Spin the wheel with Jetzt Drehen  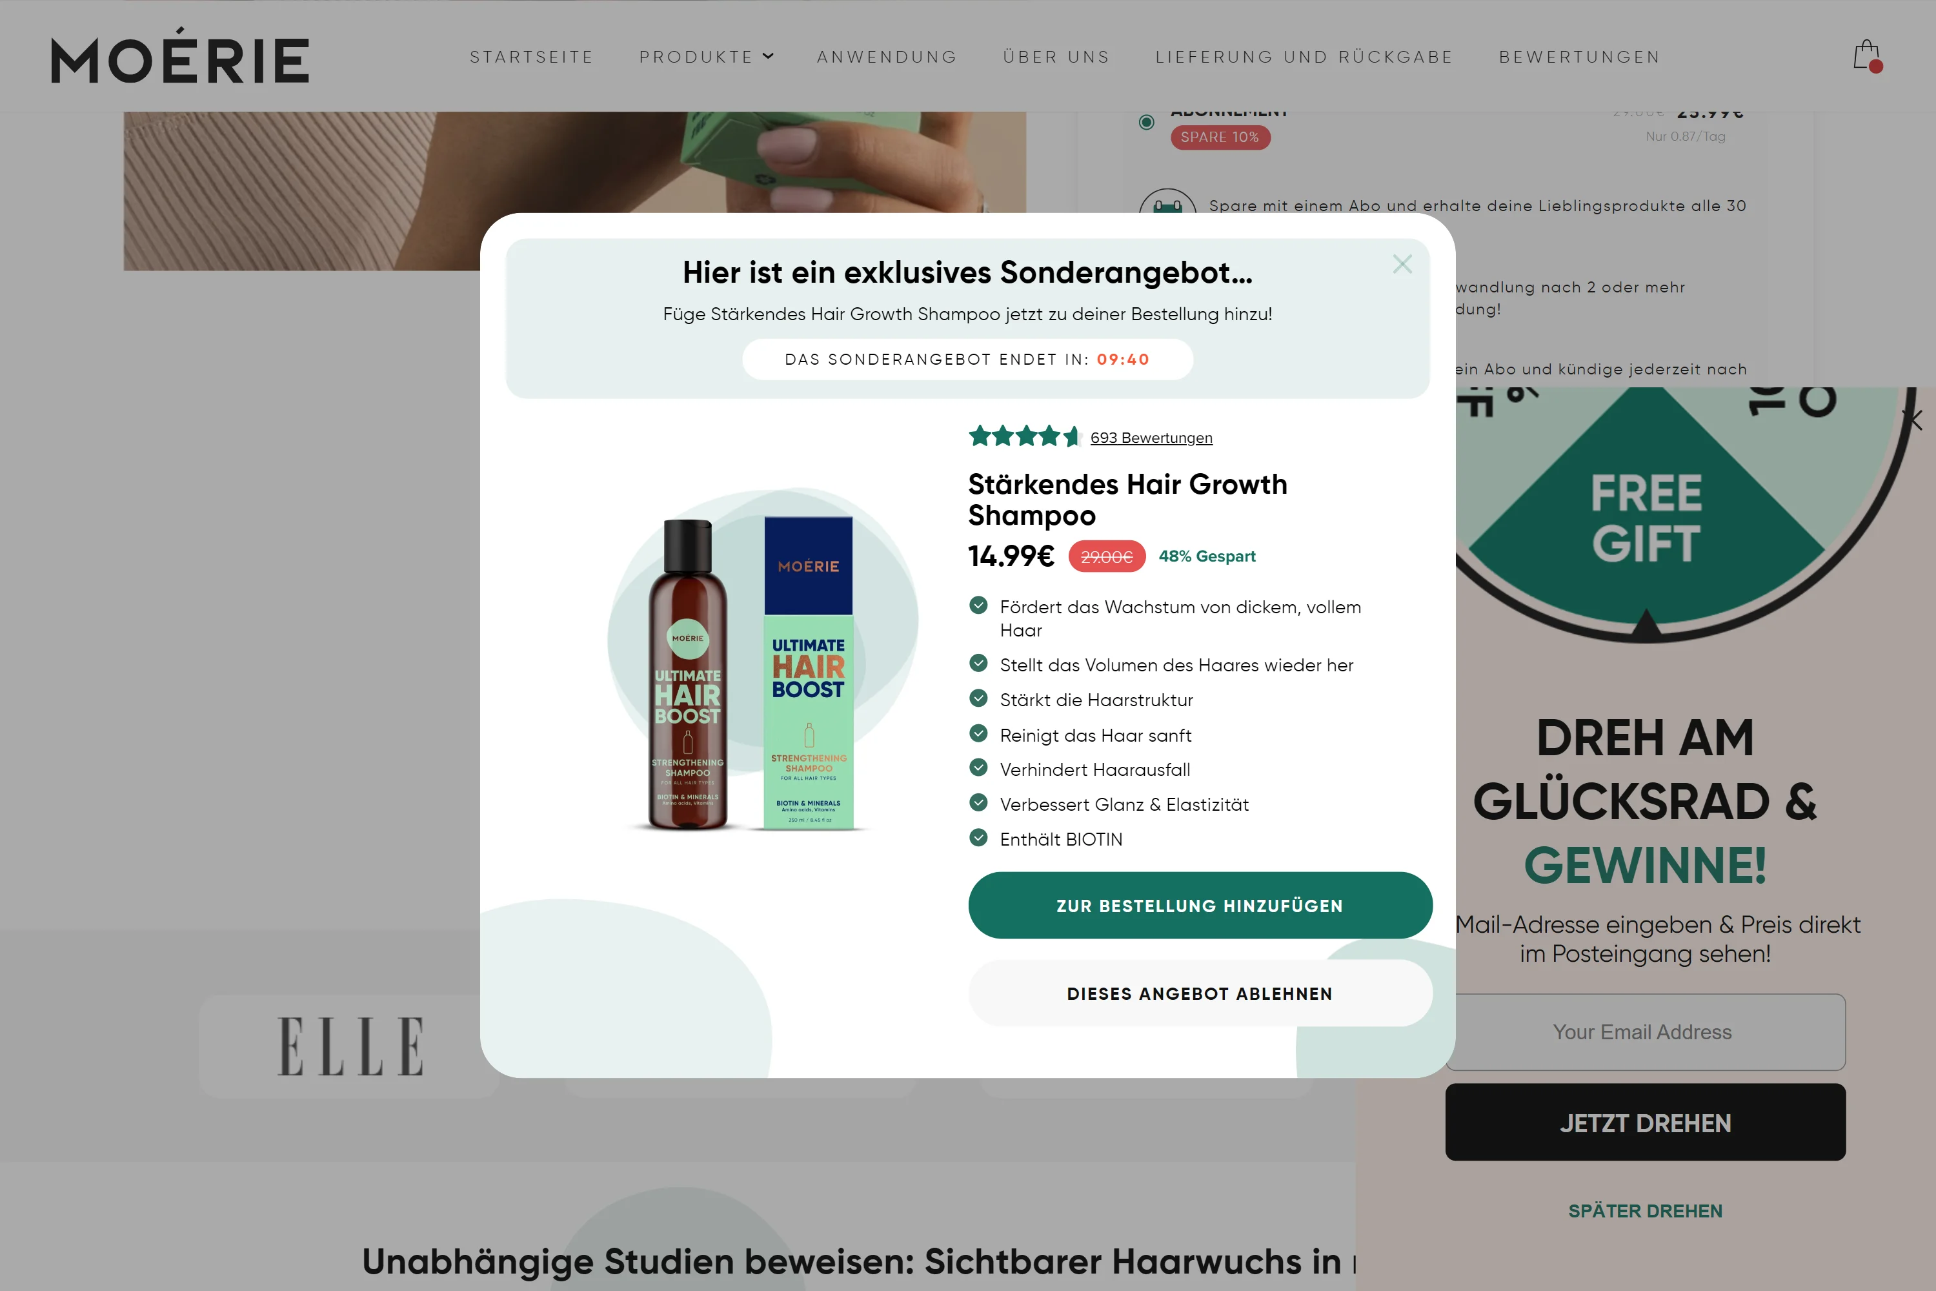[x=1644, y=1123]
